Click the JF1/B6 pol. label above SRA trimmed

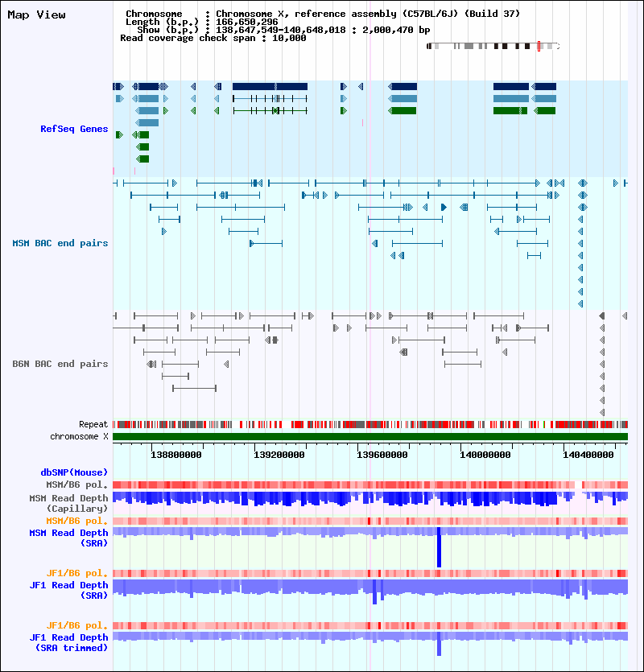77,625
